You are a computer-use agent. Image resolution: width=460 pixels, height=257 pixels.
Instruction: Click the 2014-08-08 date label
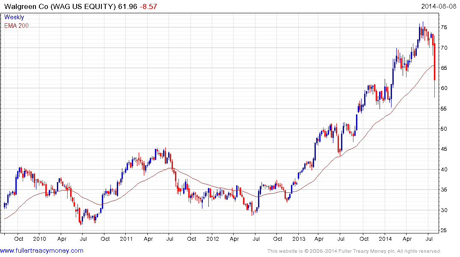pos(439,6)
